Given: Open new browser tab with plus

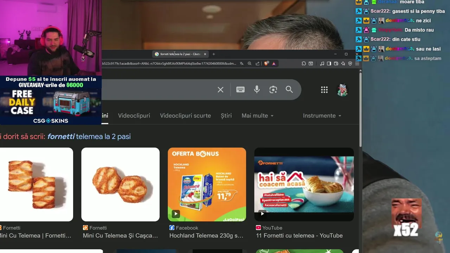Looking at the screenshot, I should (x=214, y=54).
